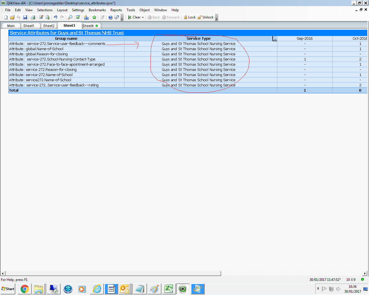Click the horizontal scrollbar right arrow
This screenshot has height=295, width=369.
click(365, 273)
